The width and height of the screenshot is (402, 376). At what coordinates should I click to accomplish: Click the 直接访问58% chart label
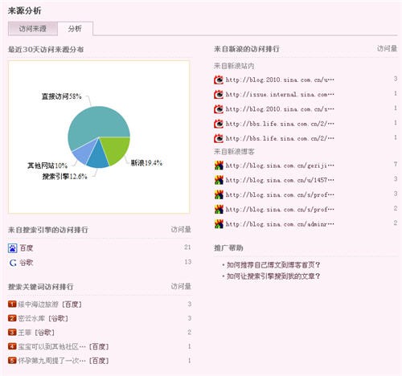pyautogui.click(x=61, y=96)
